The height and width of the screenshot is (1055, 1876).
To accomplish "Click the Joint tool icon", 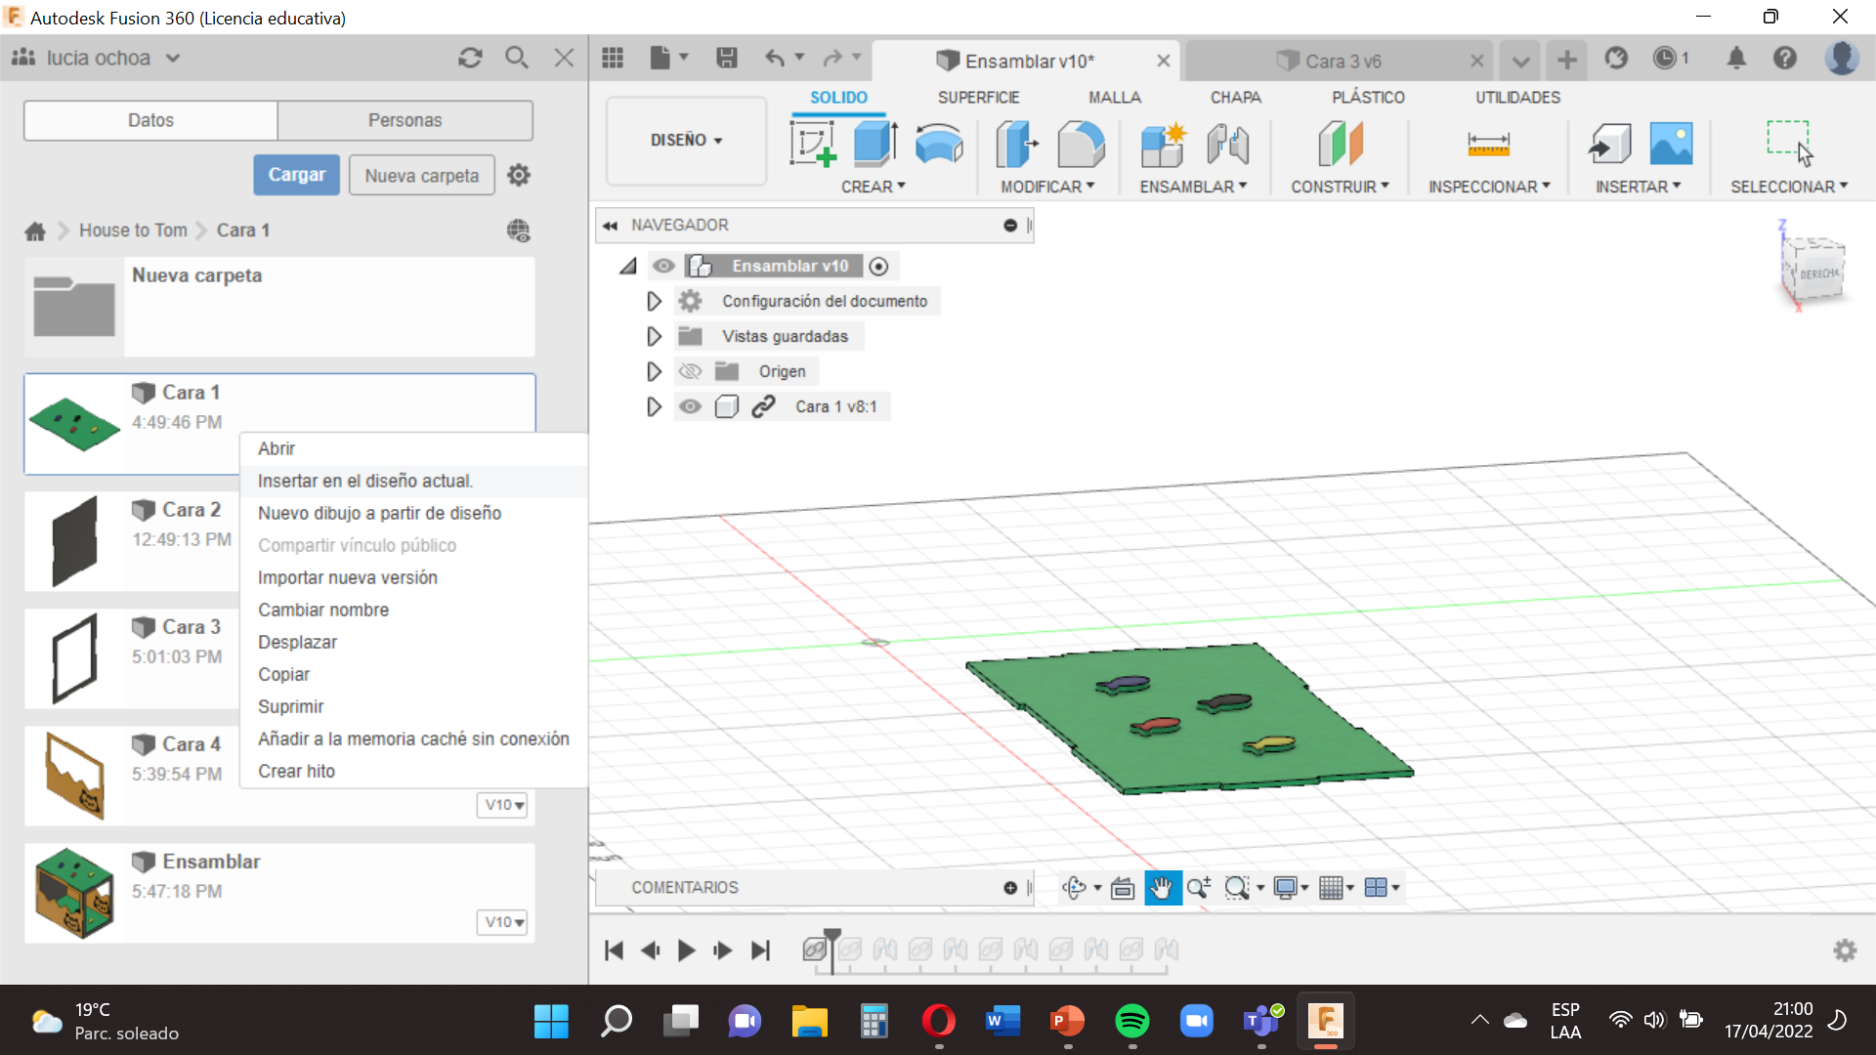I will click(x=1227, y=144).
